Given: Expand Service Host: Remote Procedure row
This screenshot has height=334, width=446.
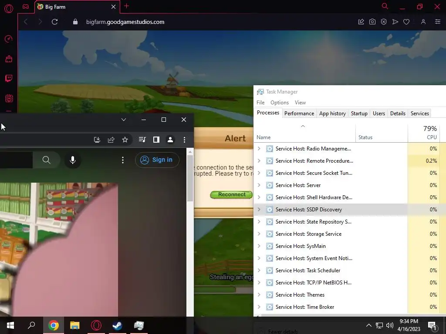Looking at the screenshot, I should [259, 161].
